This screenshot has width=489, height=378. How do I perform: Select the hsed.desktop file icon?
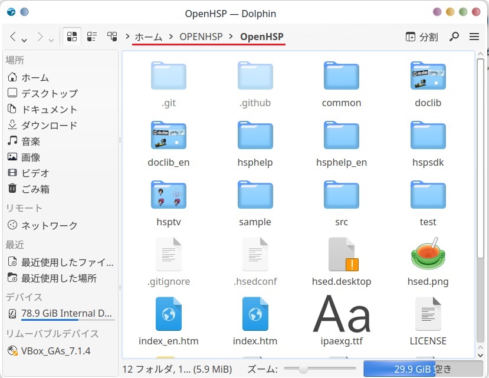[x=343, y=254]
